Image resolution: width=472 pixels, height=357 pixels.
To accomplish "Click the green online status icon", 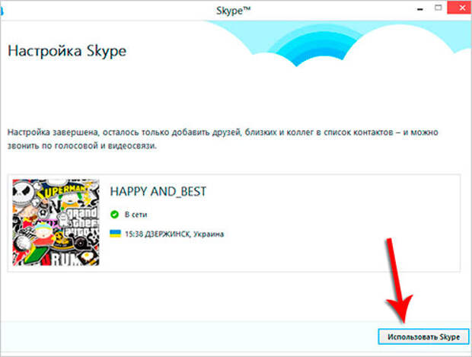I will (114, 215).
